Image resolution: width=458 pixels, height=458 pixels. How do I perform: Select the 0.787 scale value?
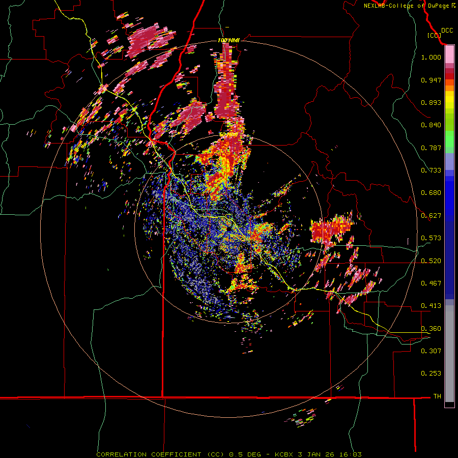pos(431,148)
